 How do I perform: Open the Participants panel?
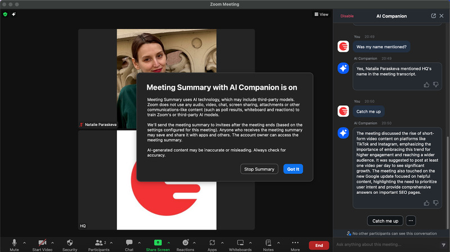tap(99, 245)
